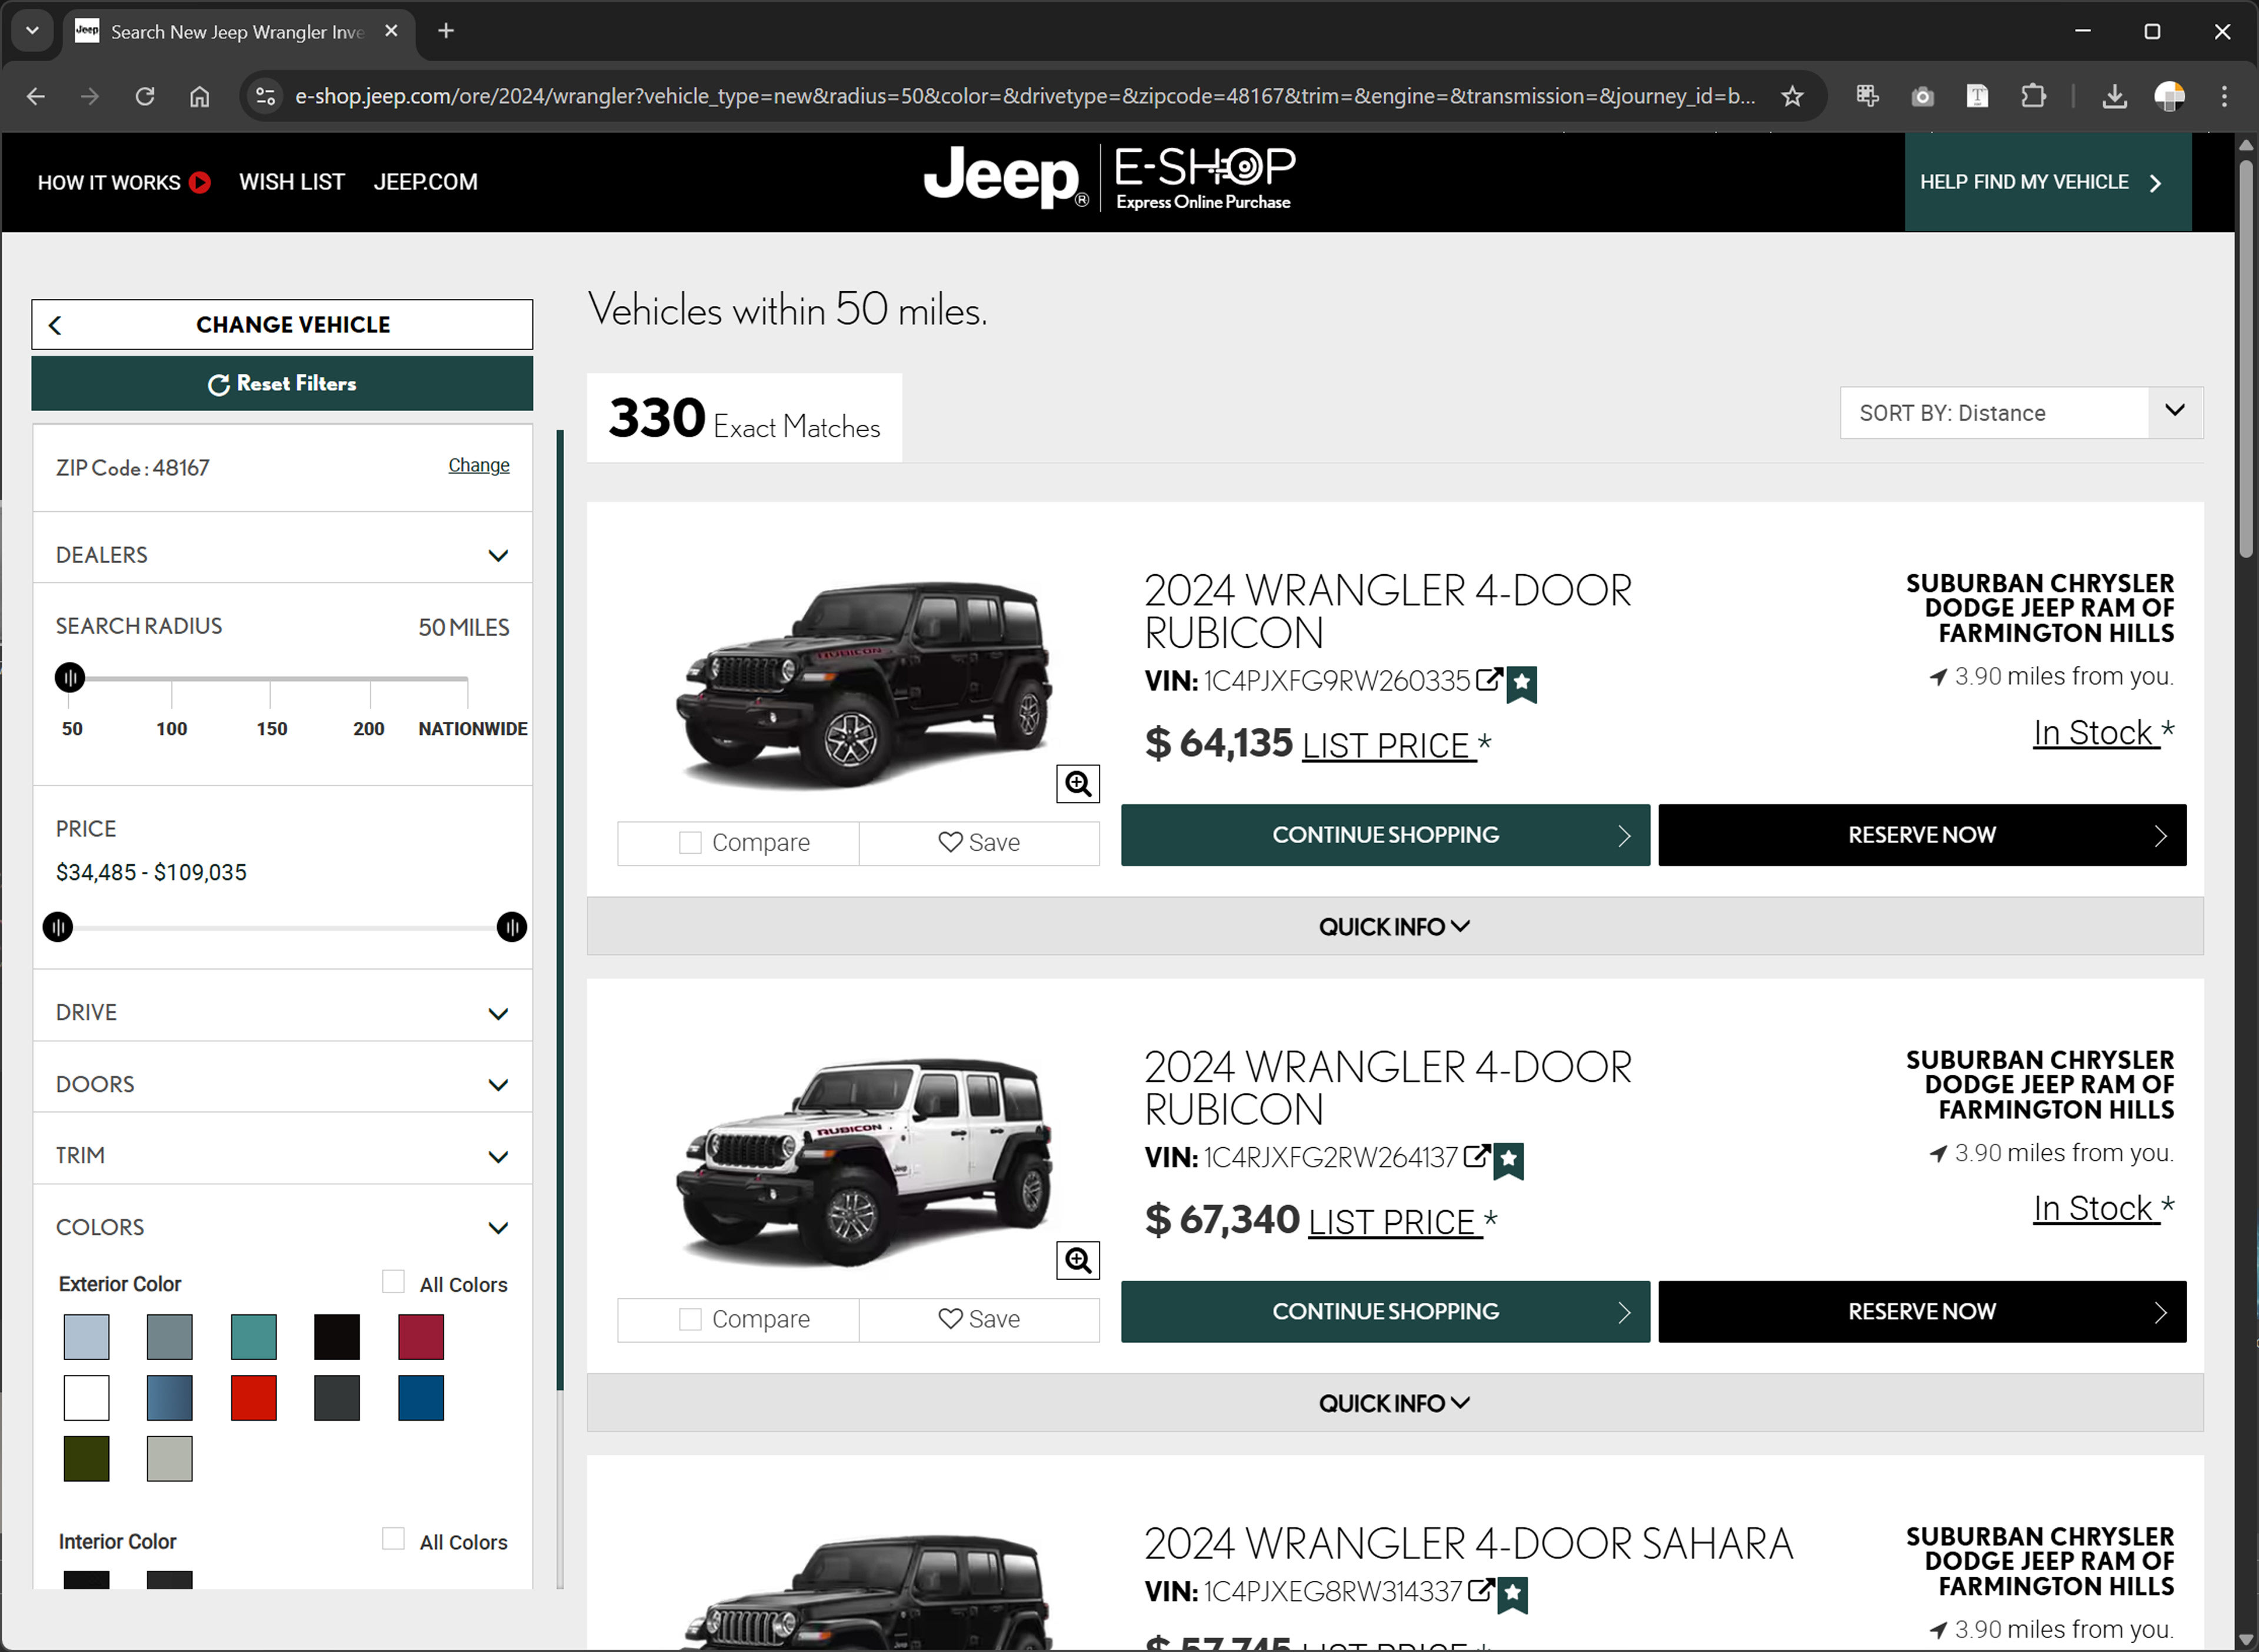Click the Jeep E-Shop logo

coord(1109,178)
